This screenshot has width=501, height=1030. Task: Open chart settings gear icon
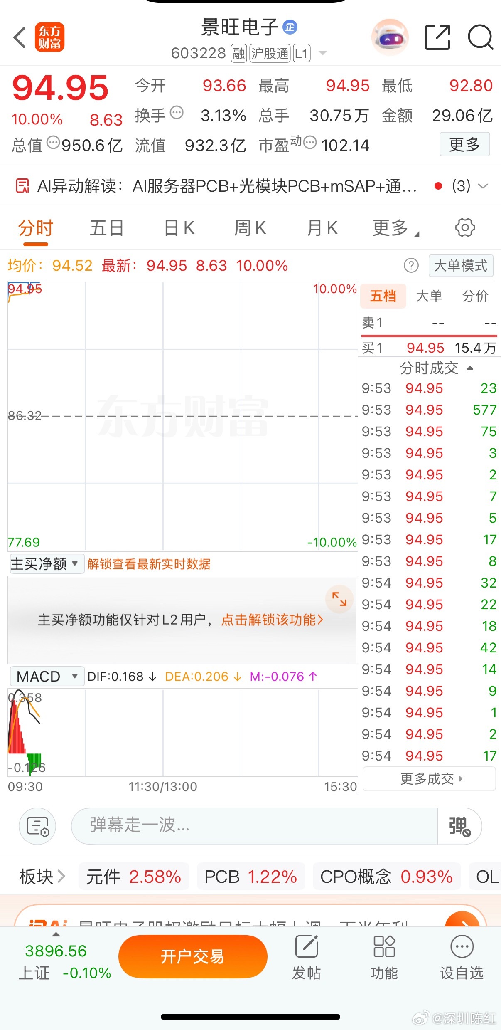465,227
